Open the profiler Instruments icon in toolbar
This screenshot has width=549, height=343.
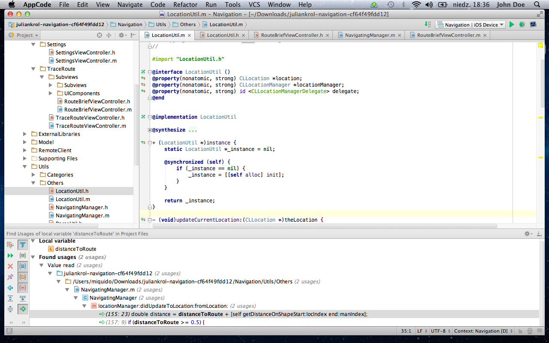click(533, 25)
